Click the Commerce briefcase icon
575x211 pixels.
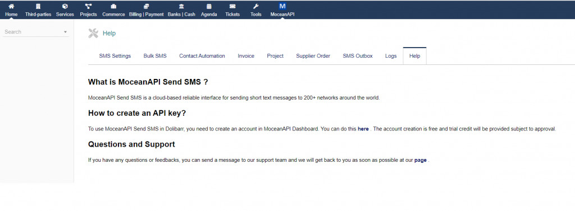pyautogui.click(x=113, y=6)
